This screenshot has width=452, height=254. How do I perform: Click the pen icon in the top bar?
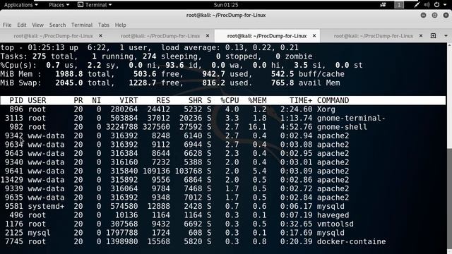(417, 5)
